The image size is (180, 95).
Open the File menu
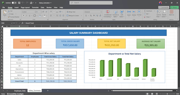[3, 7]
